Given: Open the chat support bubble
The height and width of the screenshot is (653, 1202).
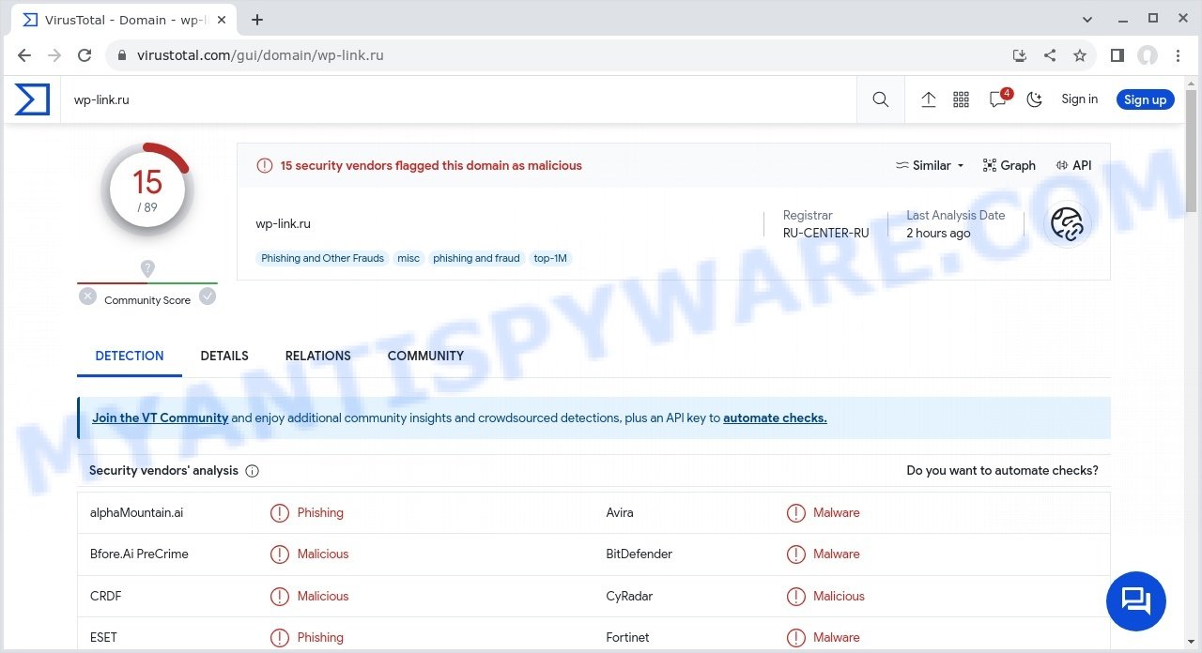Looking at the screenshot, I should point(1136,600).
